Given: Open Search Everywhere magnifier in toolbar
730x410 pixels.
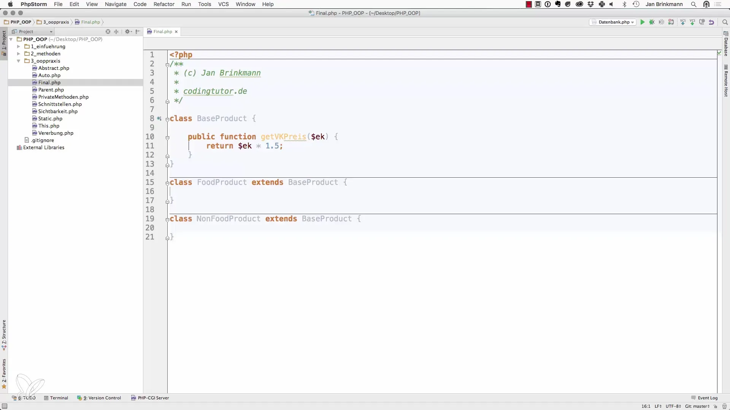Looking at the screenshot, I should tap(725, 22).
